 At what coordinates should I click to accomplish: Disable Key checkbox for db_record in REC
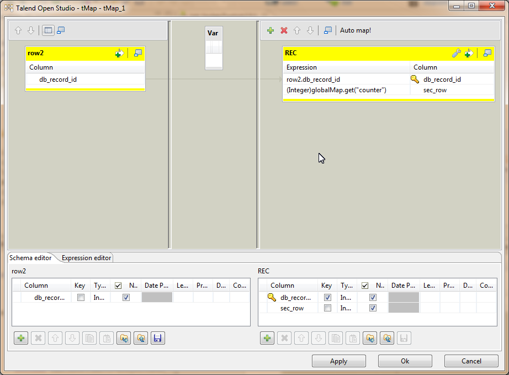[x=327, y=297]
